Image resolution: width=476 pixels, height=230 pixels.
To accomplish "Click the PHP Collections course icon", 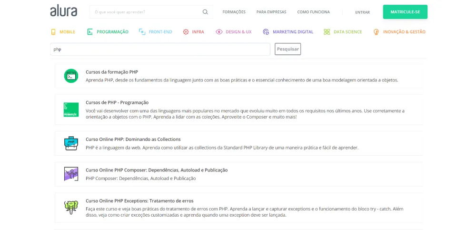I will (71, 143).
